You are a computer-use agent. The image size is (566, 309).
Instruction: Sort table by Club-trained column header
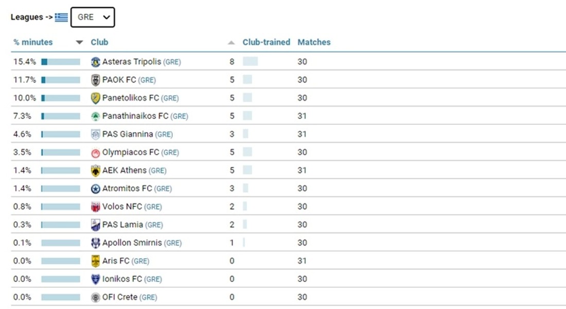coord(266,42)
